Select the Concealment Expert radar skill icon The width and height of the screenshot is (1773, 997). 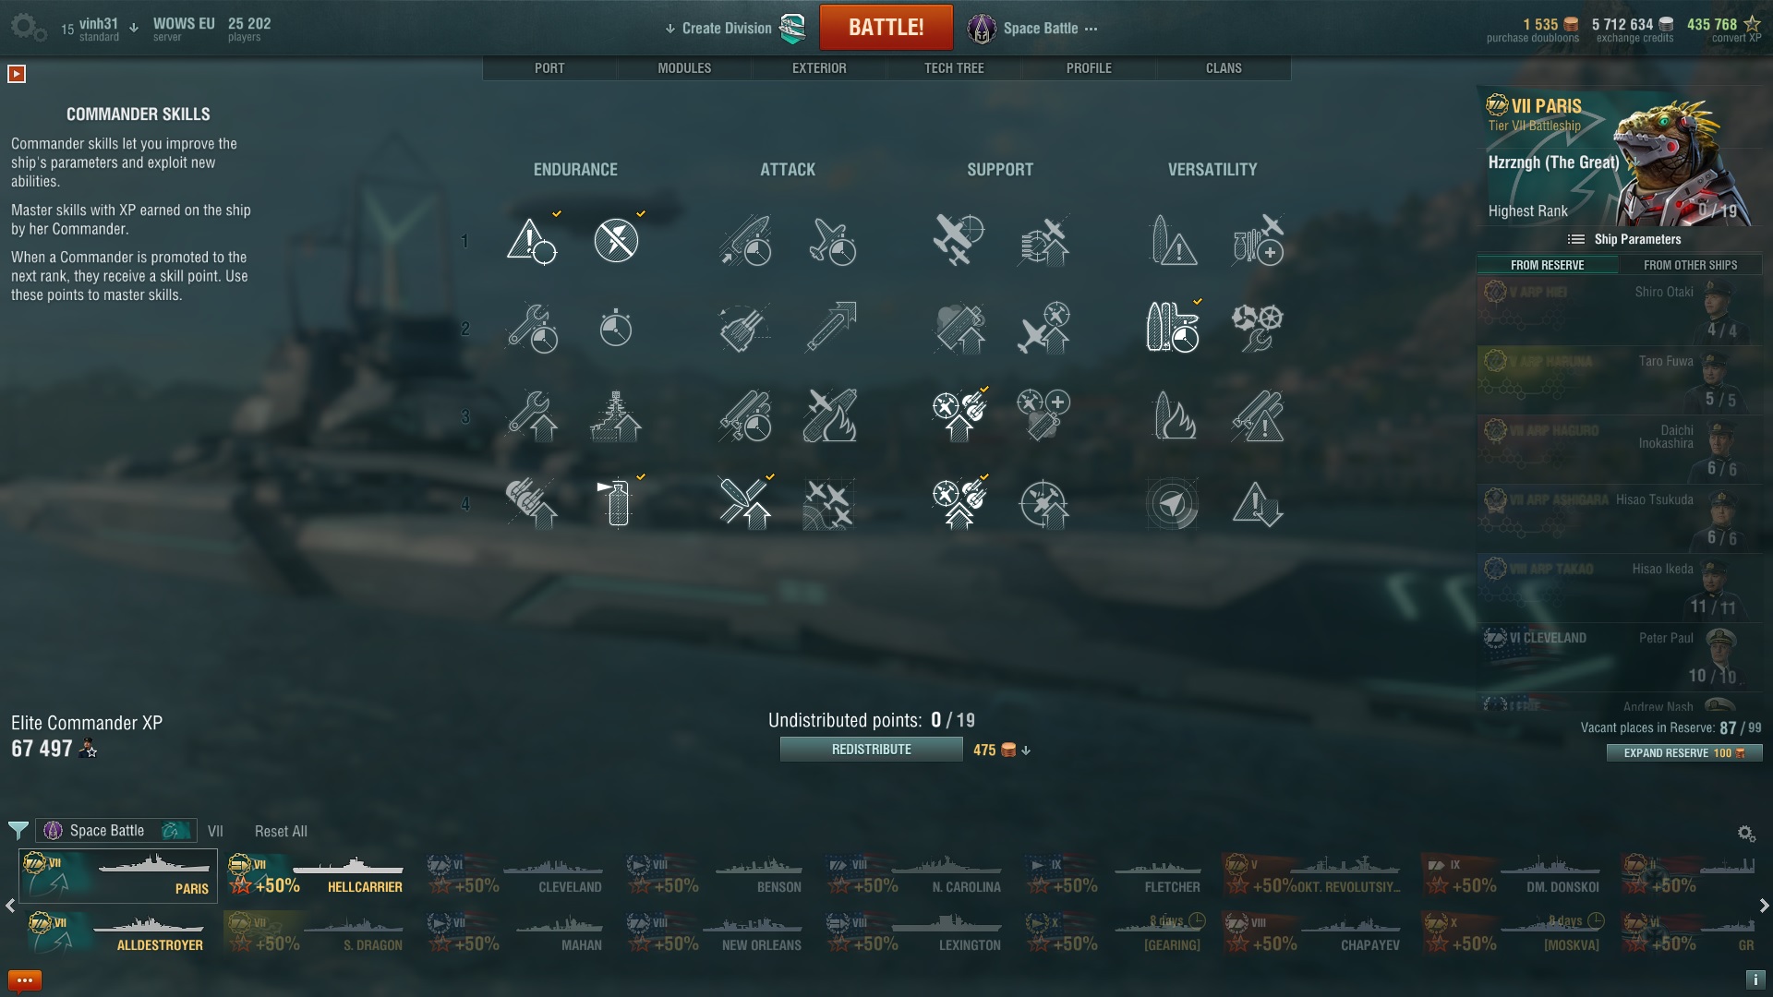[1173, 504]
